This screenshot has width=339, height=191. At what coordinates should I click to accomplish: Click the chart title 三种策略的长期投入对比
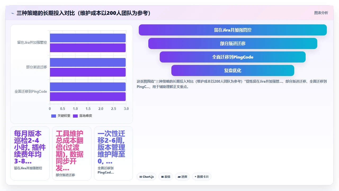click(x=84, y=13)
